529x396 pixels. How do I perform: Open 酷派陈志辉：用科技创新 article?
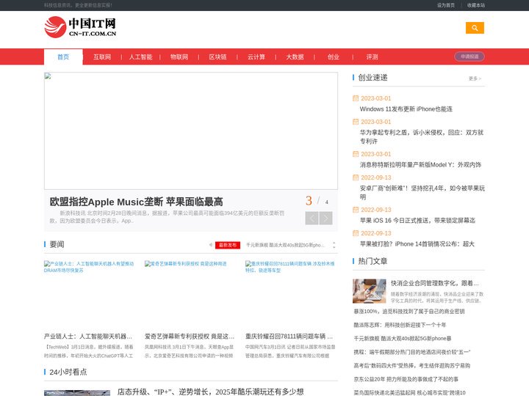click(400, 325)
